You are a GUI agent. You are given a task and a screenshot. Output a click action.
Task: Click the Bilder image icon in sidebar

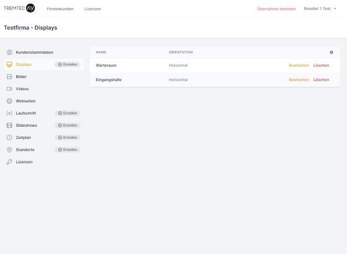point(9,76)
